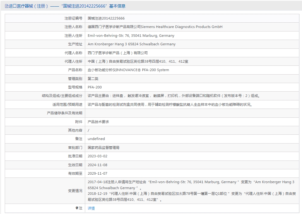Image resolution: width=302 pixels, height=214 pixels.
Task: Select remarks value undefined
Action: 96,139
